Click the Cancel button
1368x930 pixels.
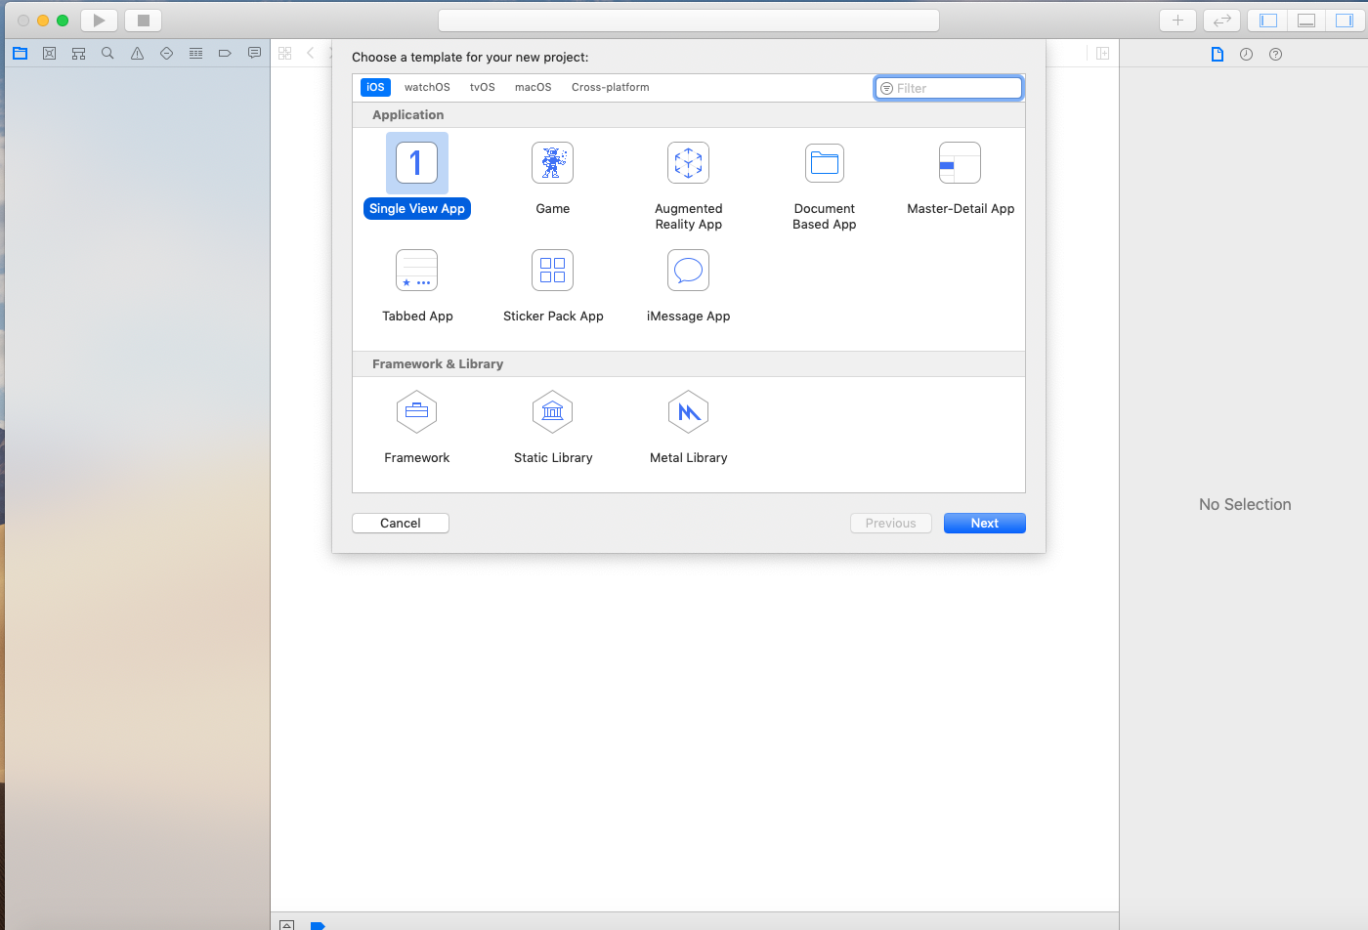tap(401, 524)
